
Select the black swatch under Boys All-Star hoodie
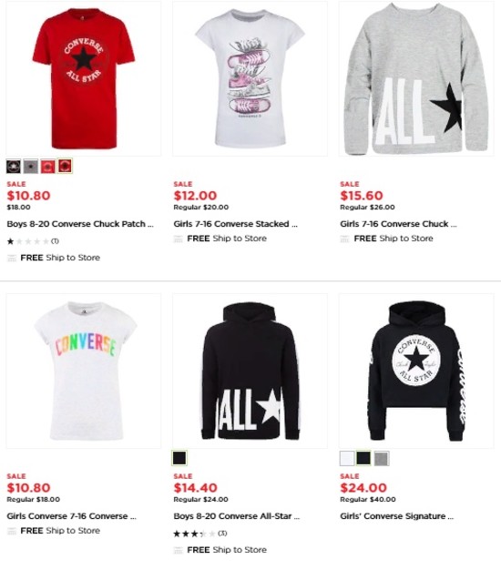[x=179, y=458]
